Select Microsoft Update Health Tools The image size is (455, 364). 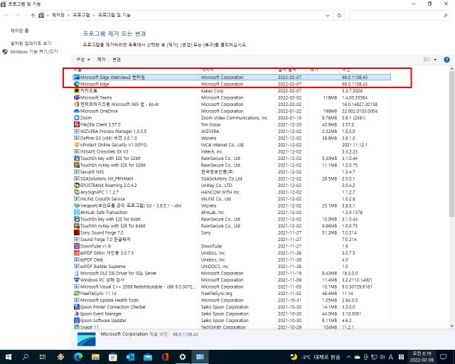coord(232,300)
